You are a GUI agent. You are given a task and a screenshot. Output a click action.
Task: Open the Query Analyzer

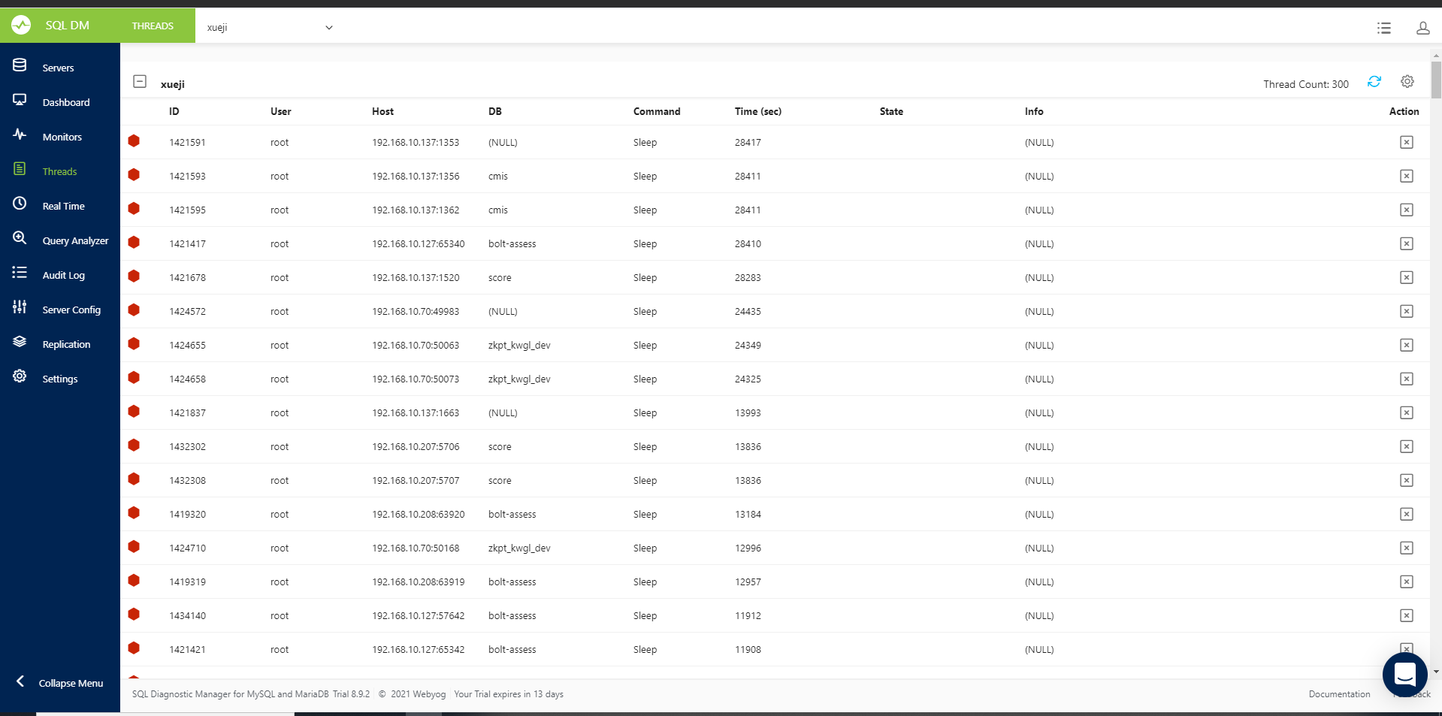tap(75, 240)
